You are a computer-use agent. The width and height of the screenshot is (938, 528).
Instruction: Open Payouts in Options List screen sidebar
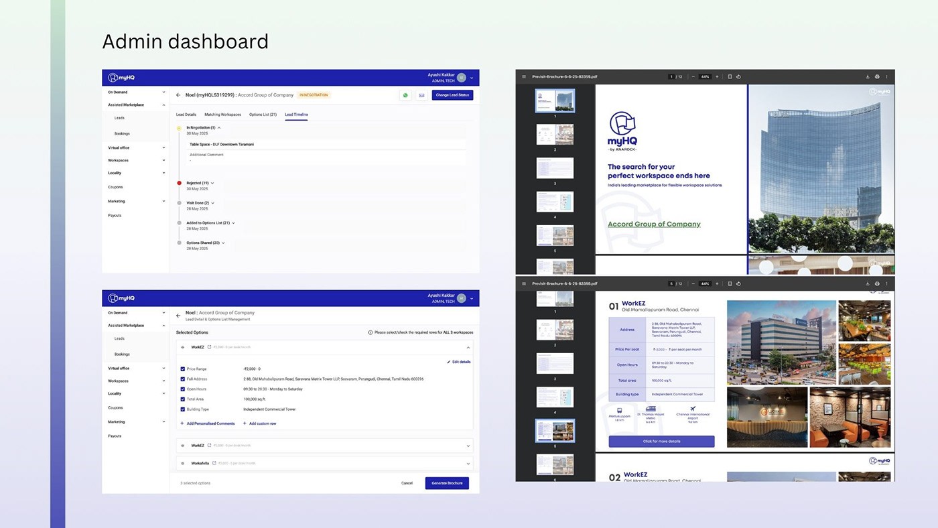pos(115,436)
